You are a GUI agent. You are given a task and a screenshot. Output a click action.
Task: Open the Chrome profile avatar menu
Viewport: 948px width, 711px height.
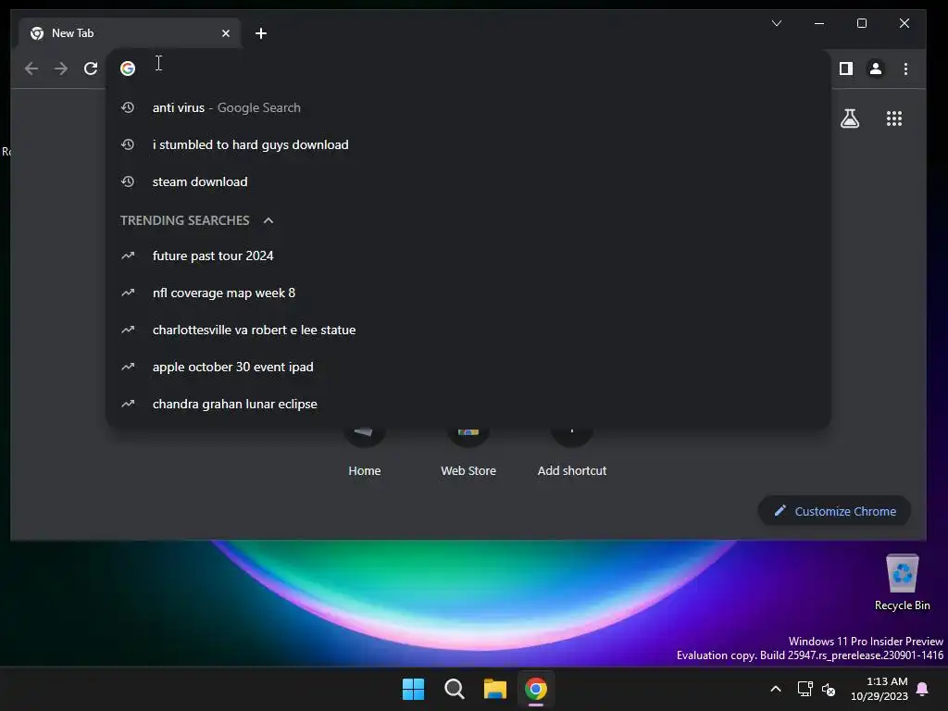click(x=876, y=69)
